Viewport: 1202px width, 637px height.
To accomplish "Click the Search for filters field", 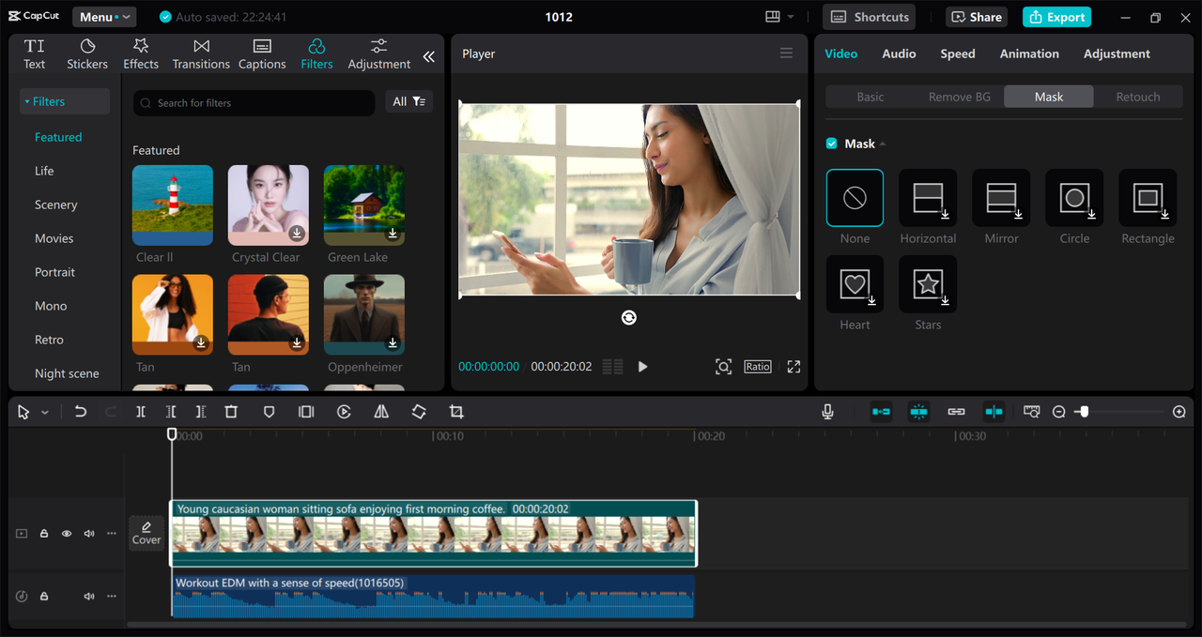I will [x=254, y=103].
